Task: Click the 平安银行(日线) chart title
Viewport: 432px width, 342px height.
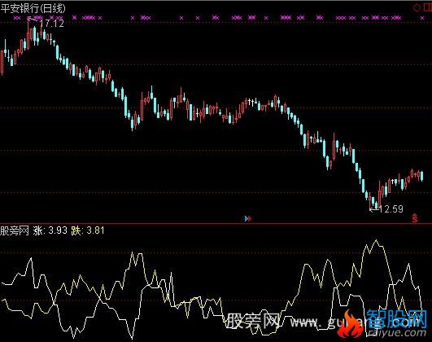Action: tap(33, 8)
